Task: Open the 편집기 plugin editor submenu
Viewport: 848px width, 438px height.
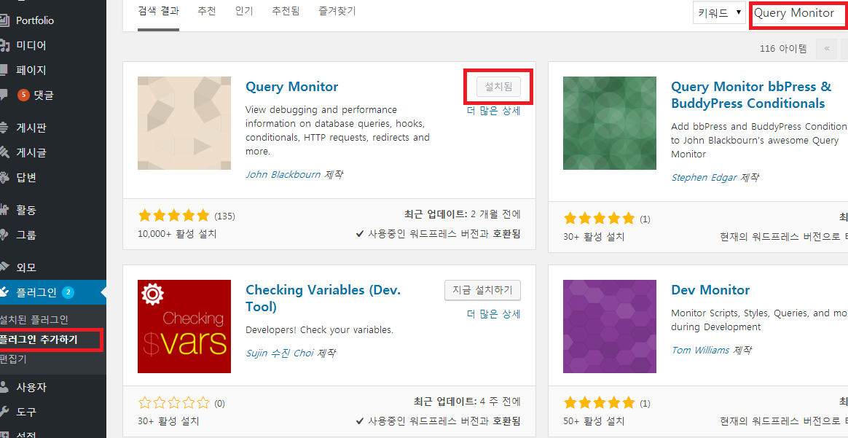Action: (x=13, y=359)
